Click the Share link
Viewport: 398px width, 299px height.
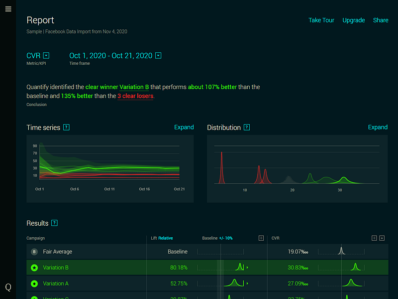381,20
